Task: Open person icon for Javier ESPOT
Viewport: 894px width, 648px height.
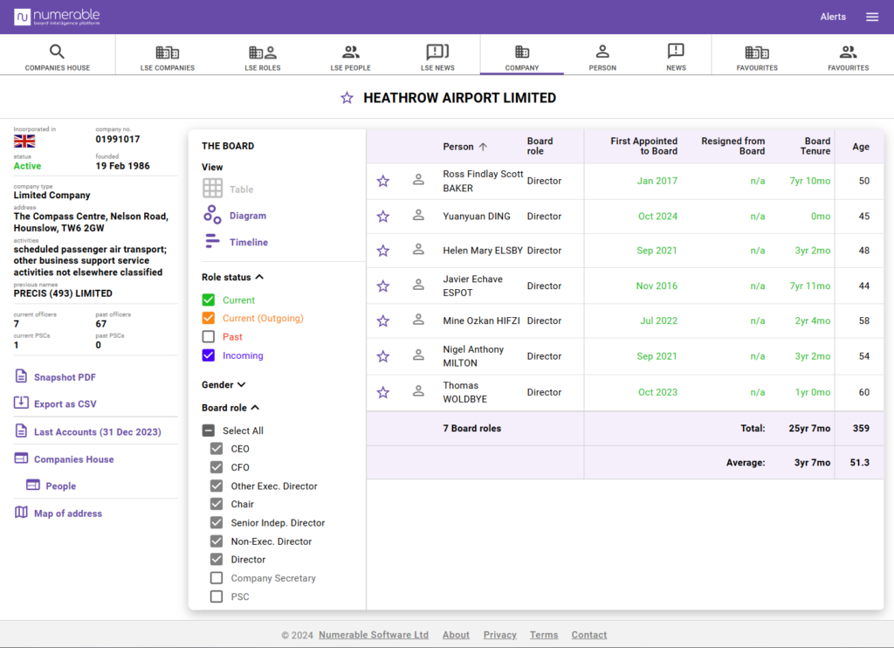Action: click(418, 285)
